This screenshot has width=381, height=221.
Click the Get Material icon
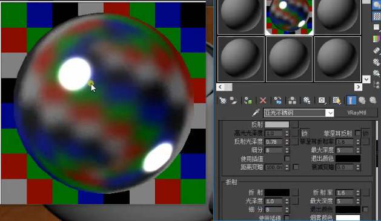[222, 100]
